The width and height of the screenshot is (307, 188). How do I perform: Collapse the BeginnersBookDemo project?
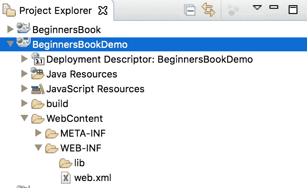click(11, 44)
